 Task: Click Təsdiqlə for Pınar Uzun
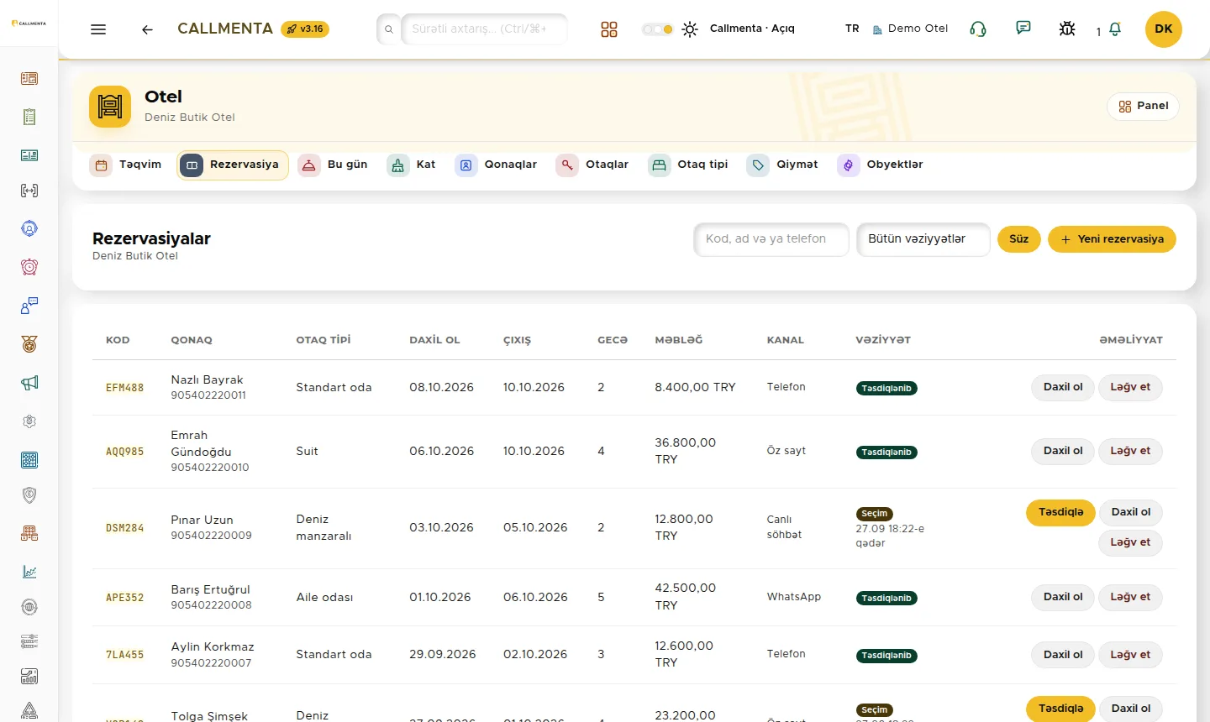pos(1060,512)
